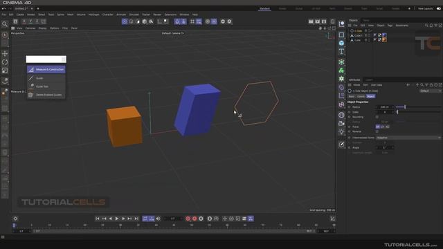Go to the end of the animation

136,219
